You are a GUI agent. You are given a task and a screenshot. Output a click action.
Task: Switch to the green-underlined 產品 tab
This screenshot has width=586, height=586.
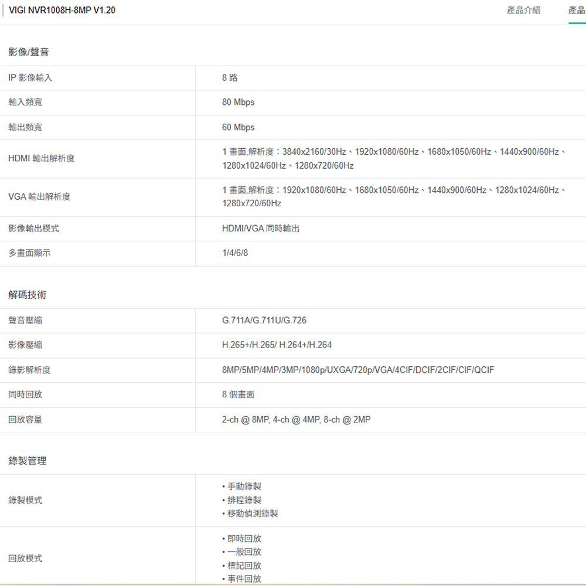point(577,11)
